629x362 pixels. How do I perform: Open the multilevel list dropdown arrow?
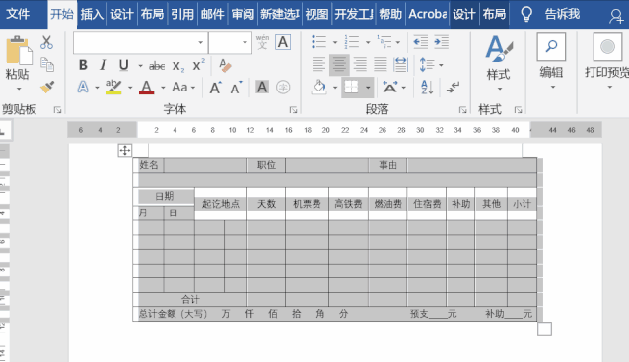coord(398,42)
